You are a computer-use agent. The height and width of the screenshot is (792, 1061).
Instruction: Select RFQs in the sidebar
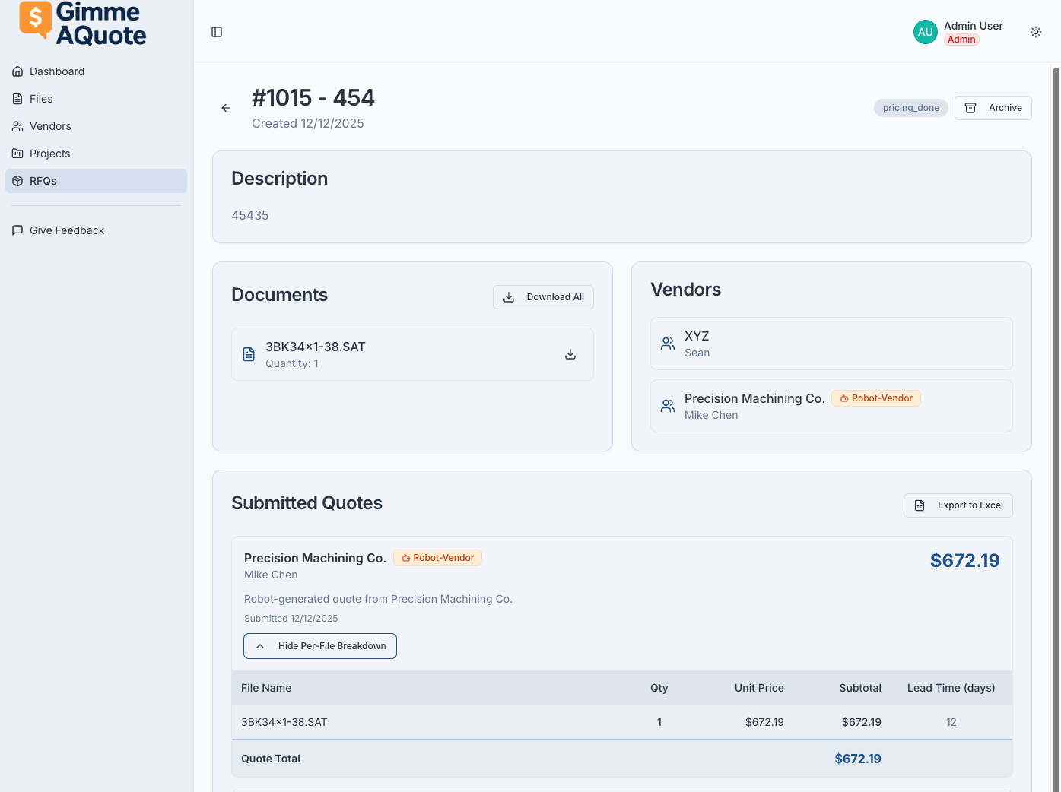43,181
